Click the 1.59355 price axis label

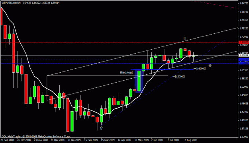tap(244, 70)
